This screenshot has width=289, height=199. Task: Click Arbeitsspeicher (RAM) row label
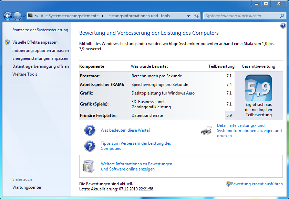pos(102,85)
